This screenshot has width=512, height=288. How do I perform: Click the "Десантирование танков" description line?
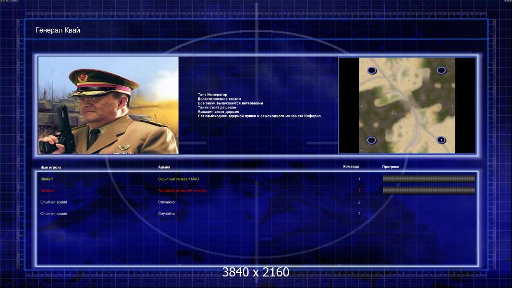click(219, 99)
